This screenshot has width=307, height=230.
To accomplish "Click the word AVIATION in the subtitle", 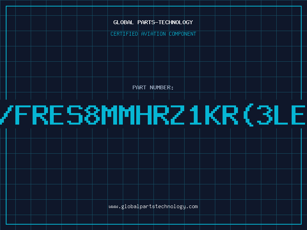I will point(153,34).
